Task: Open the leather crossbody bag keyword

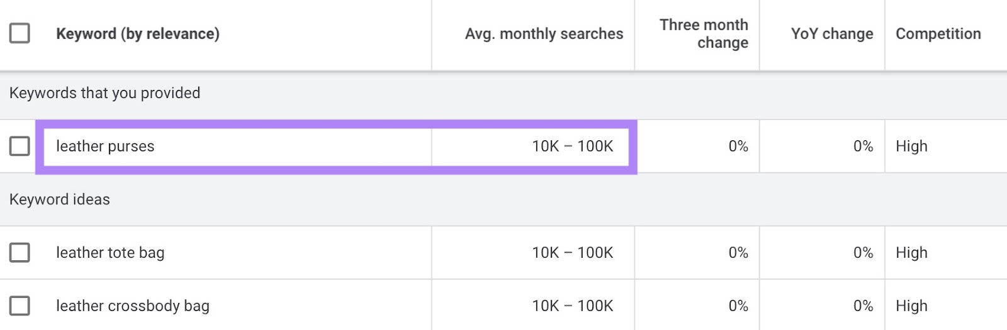Action: pos(133,306)
